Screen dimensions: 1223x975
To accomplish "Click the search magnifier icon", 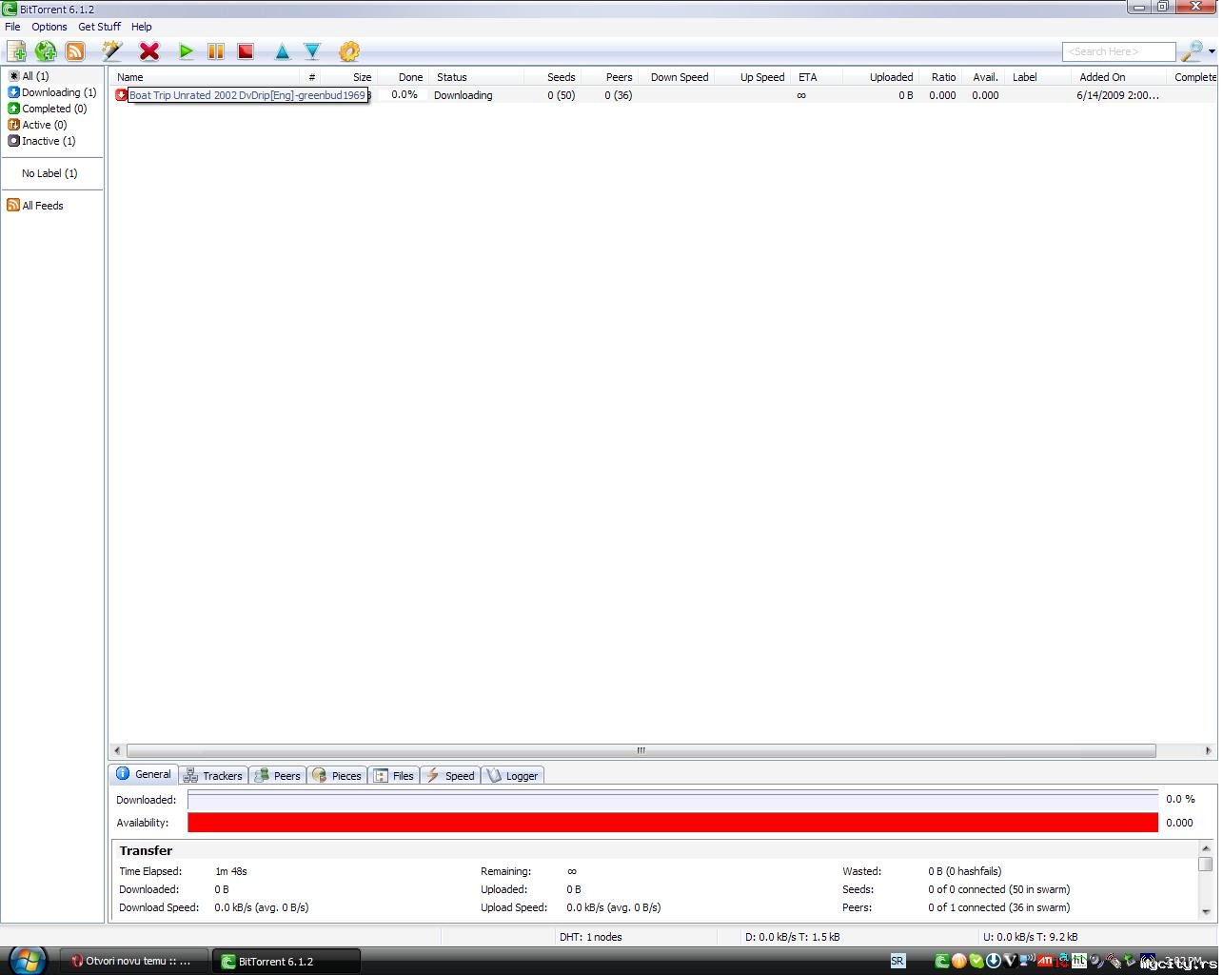I will pyautogui.click(x=1191, y=51).
